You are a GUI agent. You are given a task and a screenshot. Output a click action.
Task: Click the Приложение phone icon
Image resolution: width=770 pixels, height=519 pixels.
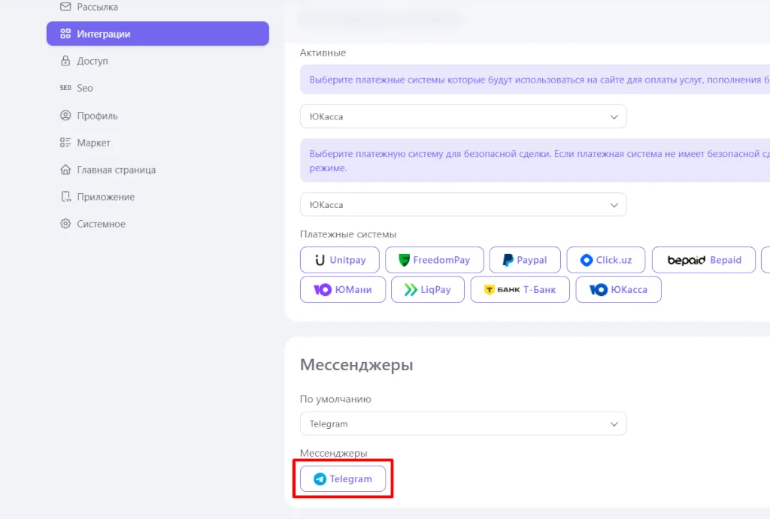pyautogui.click(x=65, y=197)
